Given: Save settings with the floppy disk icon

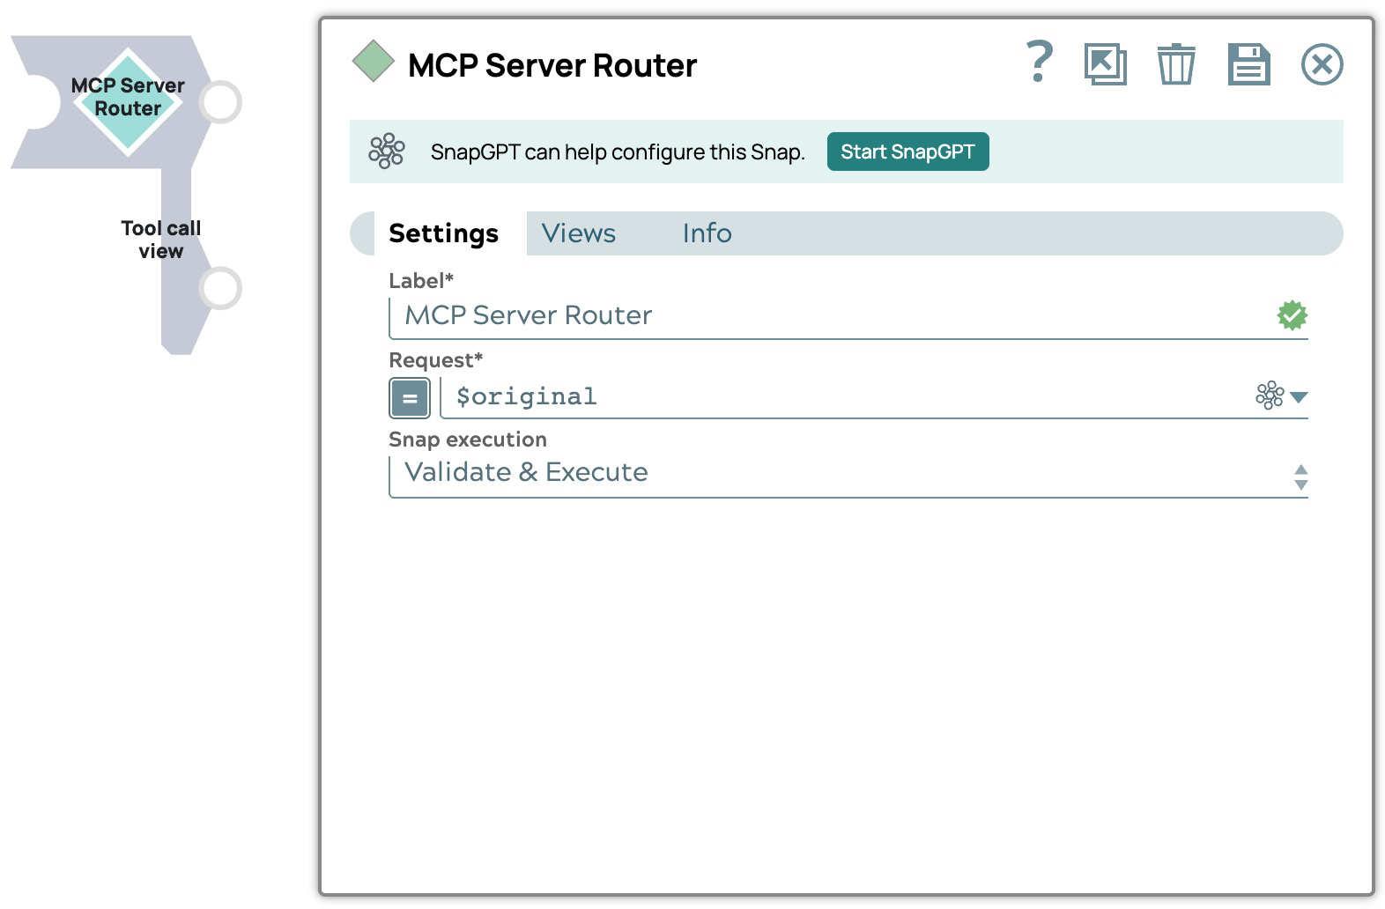Looking at the screenshot, I should (1249, 64).
